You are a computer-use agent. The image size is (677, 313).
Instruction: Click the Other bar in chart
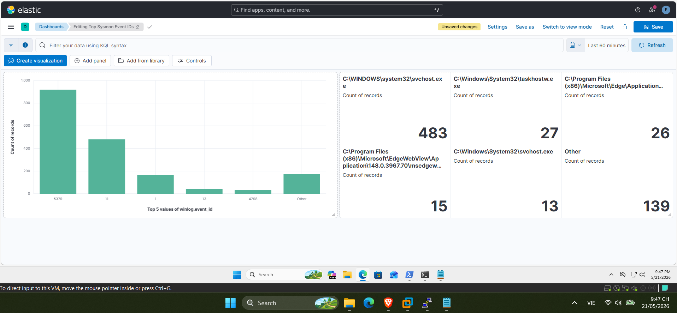pos(302,184)
